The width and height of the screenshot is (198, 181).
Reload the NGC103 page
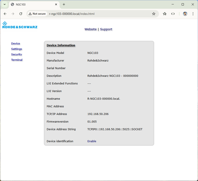point(21,14)
